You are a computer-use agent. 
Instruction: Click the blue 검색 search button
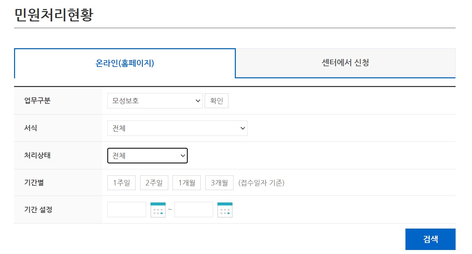(x=430, y=239)
